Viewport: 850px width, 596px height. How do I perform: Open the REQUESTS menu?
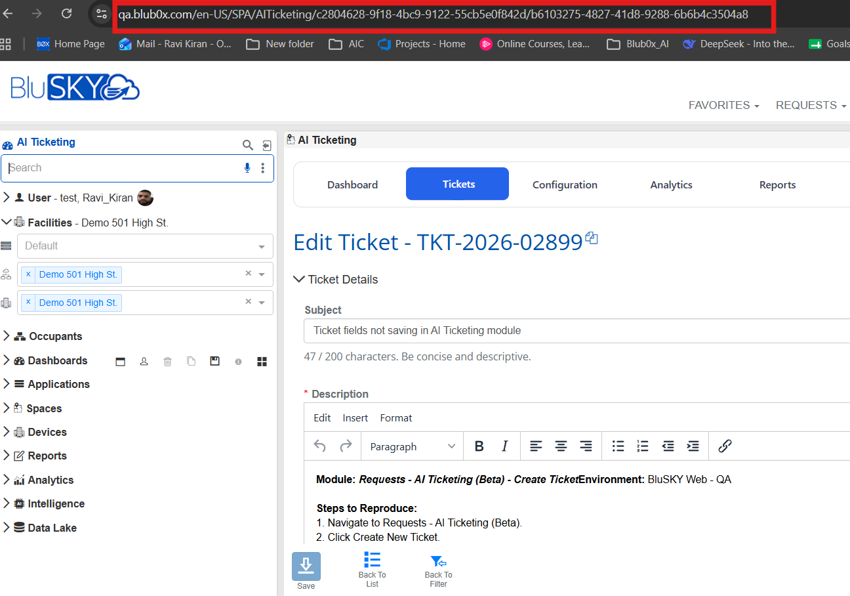click(811, 105)
